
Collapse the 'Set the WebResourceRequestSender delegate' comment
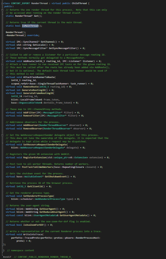[2, 135]
